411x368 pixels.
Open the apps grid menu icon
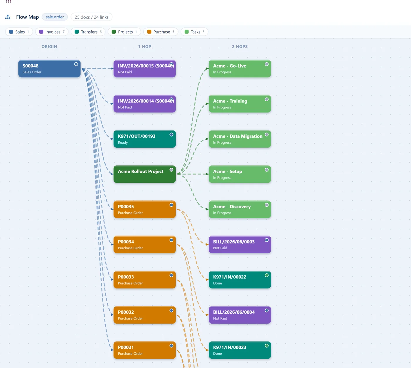[x=9, y=1]
